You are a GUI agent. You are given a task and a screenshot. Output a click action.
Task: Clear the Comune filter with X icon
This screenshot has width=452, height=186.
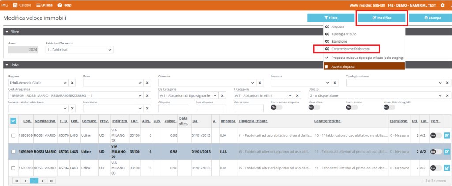pos(260,83)
